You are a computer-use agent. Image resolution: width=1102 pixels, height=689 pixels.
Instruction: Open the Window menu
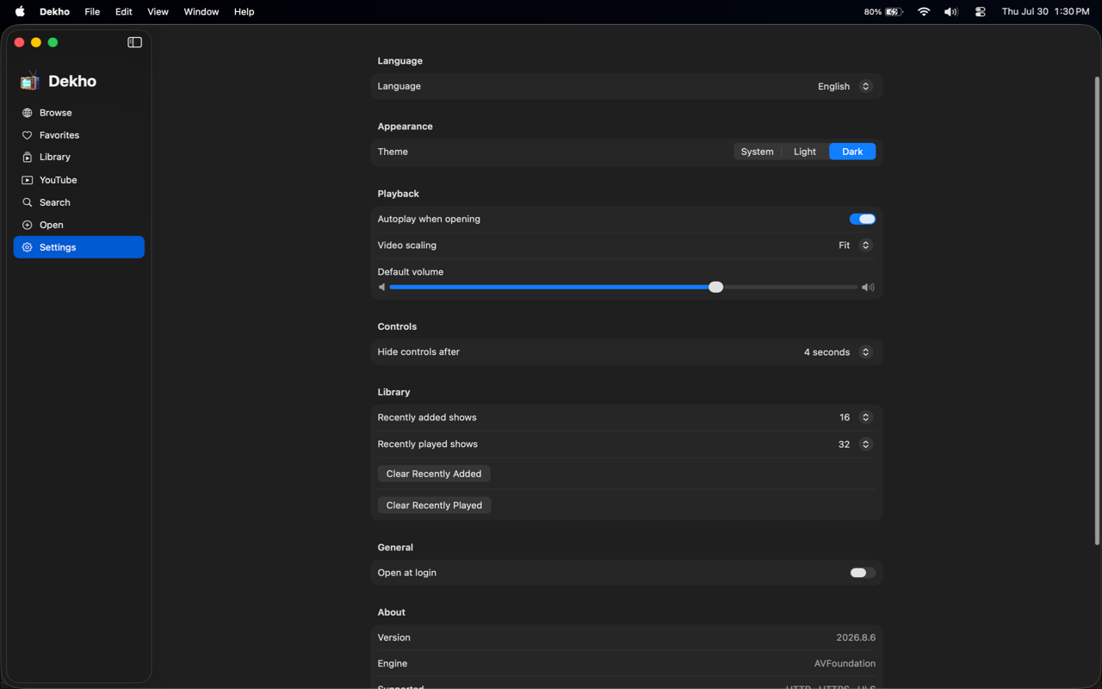coord(201,12)
